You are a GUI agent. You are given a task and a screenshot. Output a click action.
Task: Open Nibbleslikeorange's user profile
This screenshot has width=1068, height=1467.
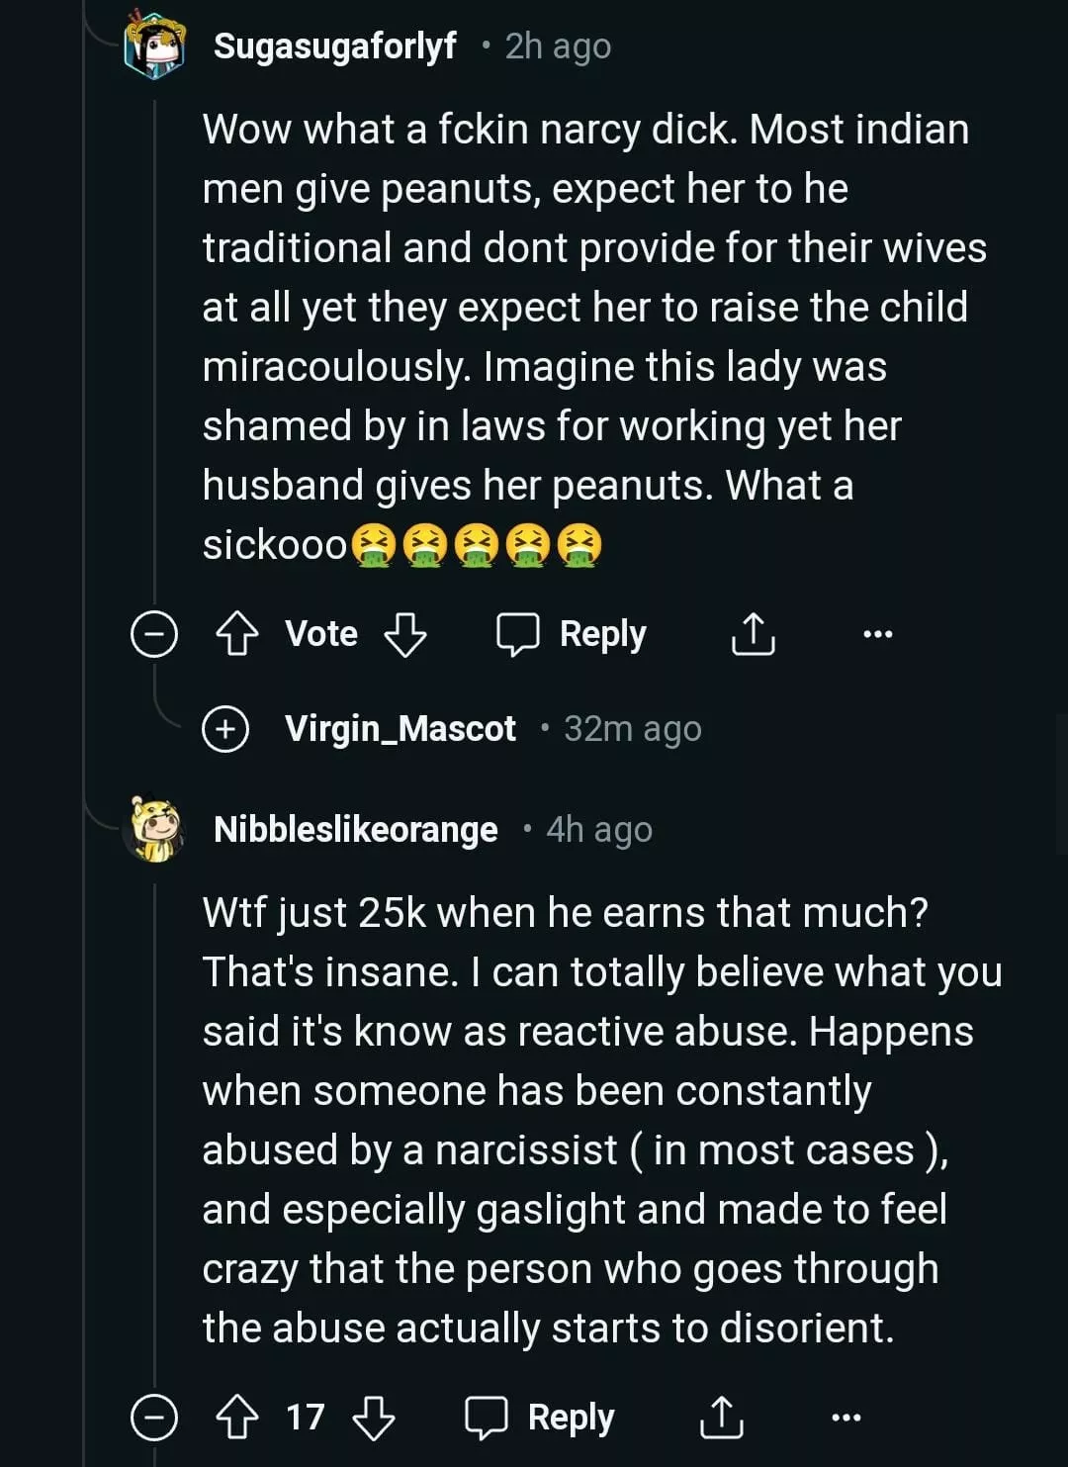(355, 829)
